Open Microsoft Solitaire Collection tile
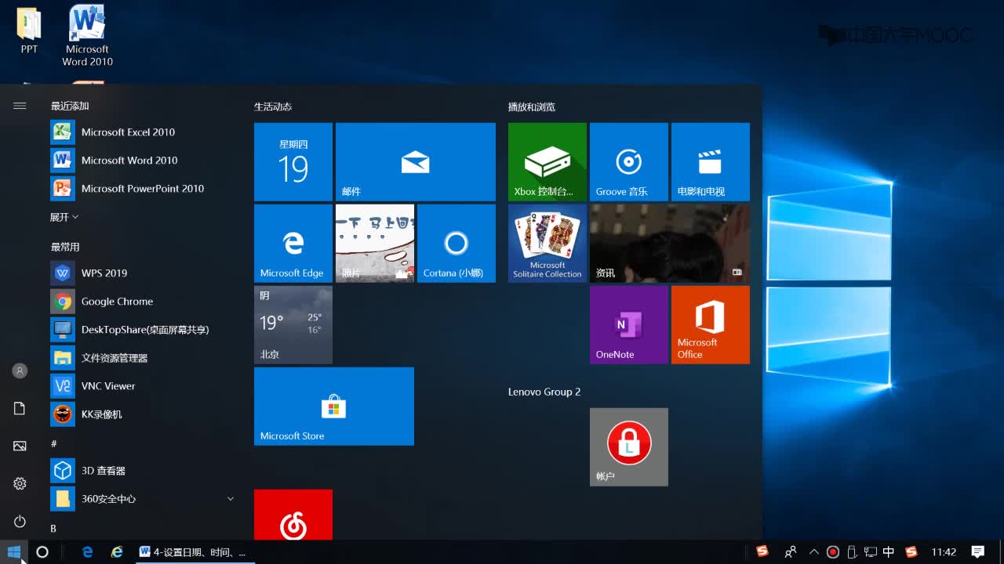Screen dimensions: 1004x564 547,244
